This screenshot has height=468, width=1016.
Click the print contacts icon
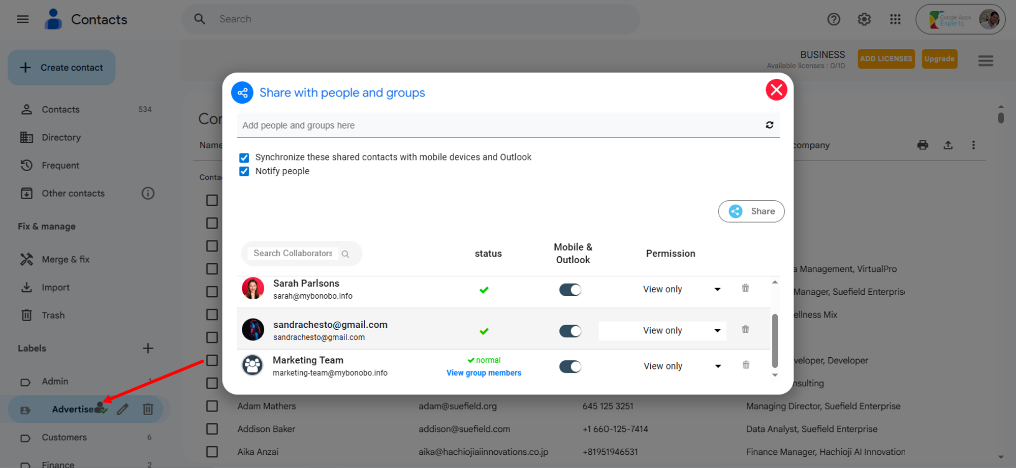pos(923,145)
